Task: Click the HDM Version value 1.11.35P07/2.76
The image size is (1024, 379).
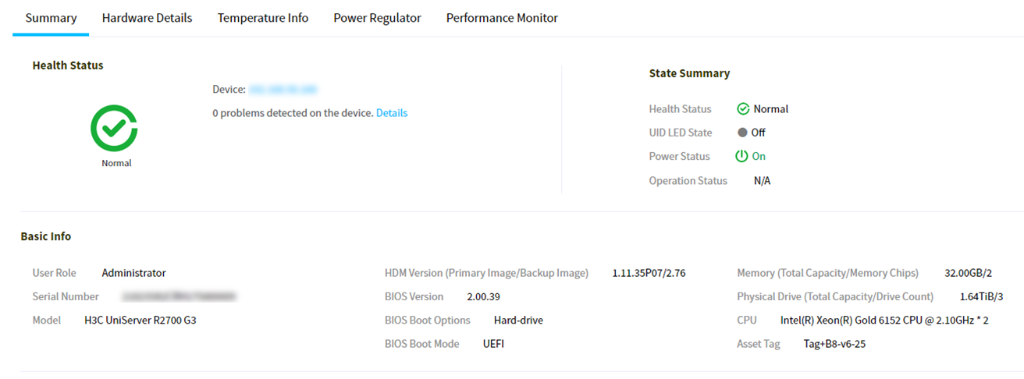Action: (x=649, y=273)
